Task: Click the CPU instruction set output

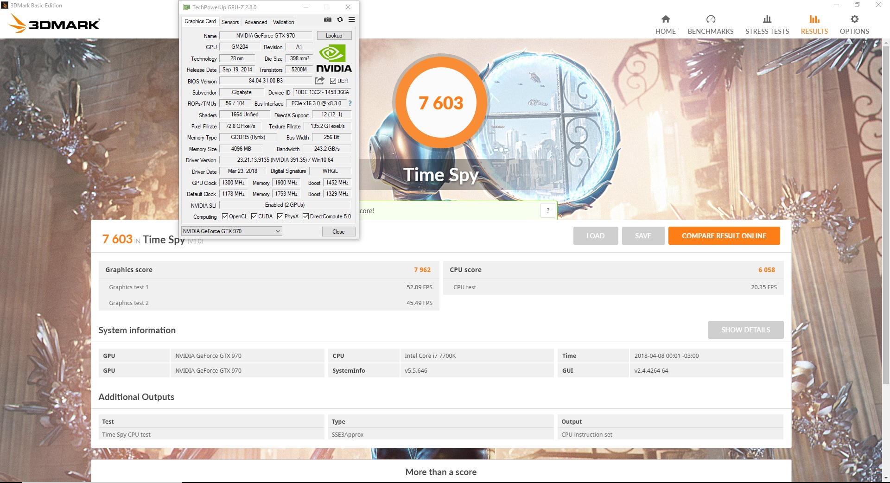Action: pos(586,434)
